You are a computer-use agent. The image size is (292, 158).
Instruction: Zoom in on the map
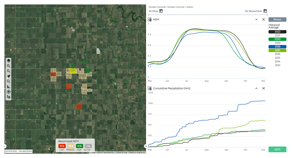(x=8, y=66)
